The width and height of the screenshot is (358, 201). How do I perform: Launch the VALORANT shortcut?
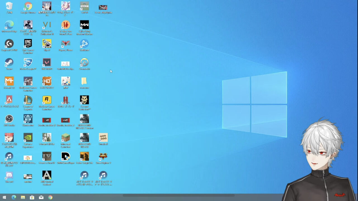point(47,62)
